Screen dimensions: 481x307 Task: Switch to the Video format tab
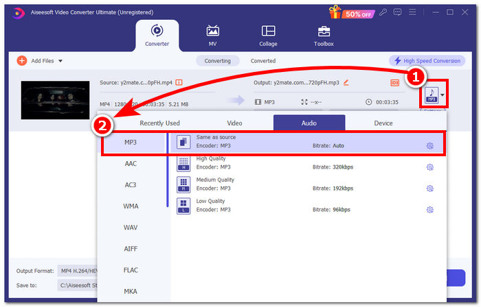coord(234,123)
